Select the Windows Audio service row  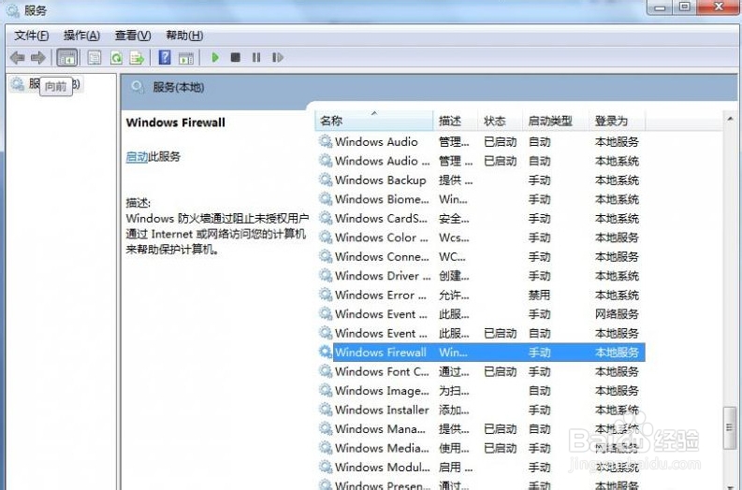coord(480,141)
